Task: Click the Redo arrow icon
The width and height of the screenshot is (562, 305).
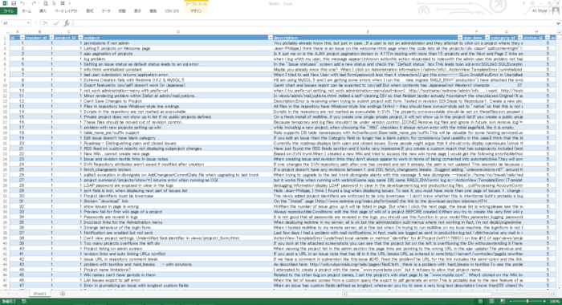Action: click(x=34, y=3)
